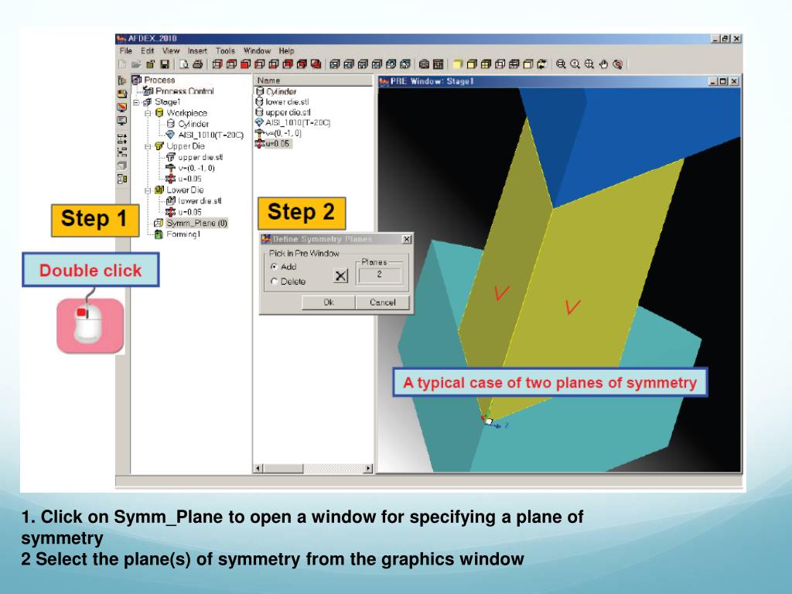Open the Tools menu
This screenshot has height=594, width=792.
click(x=225, y=51)
